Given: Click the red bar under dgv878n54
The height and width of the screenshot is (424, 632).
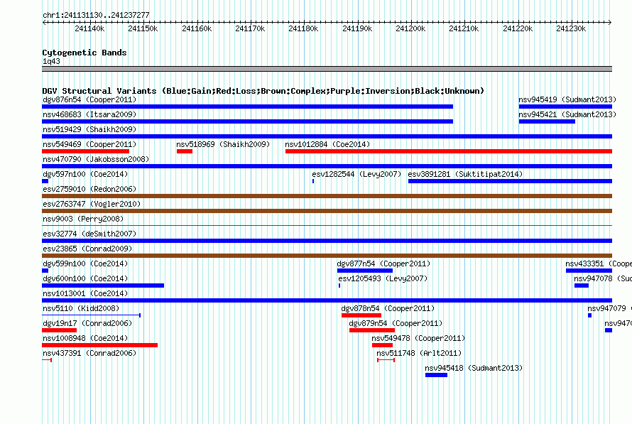Looking at the screenshot, I should [x=361, y=315].
